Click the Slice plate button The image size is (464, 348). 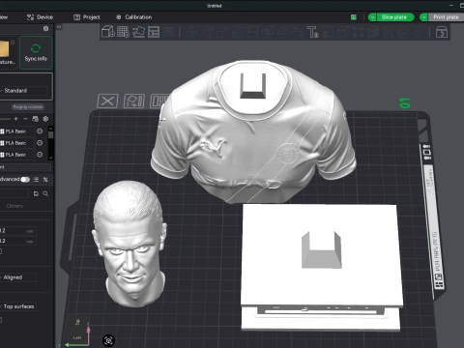(x=394, y=17)
